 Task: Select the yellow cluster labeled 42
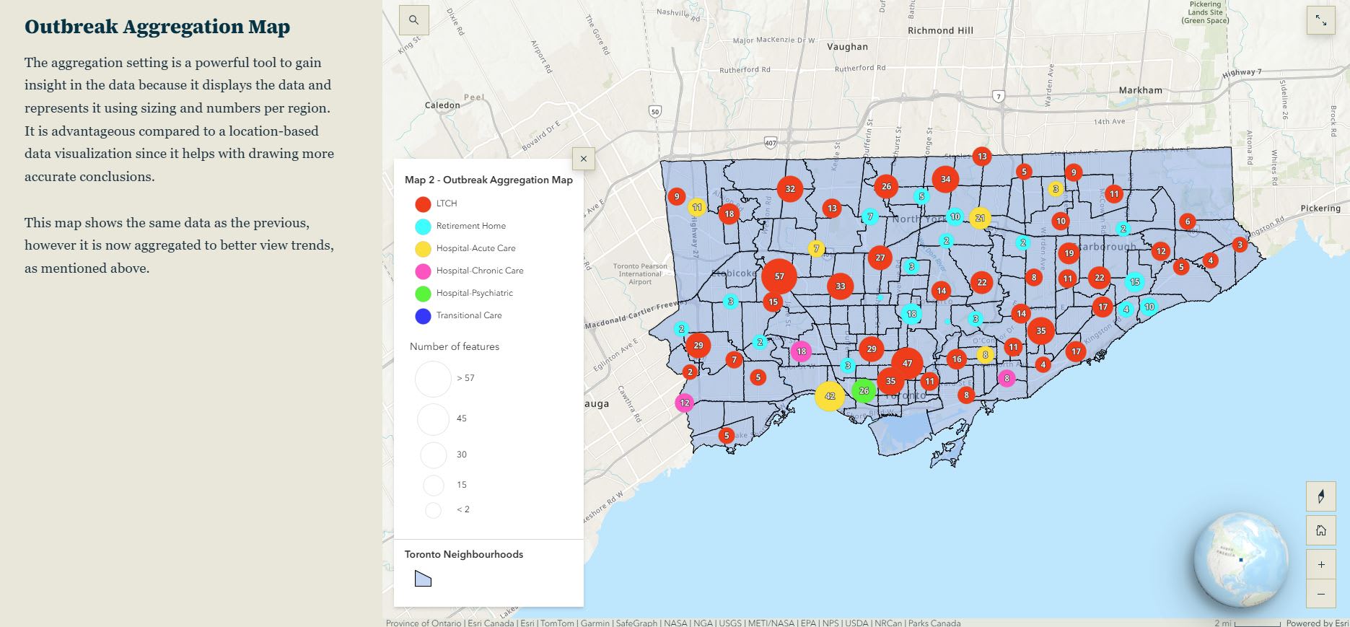click(x=830, y=396)
